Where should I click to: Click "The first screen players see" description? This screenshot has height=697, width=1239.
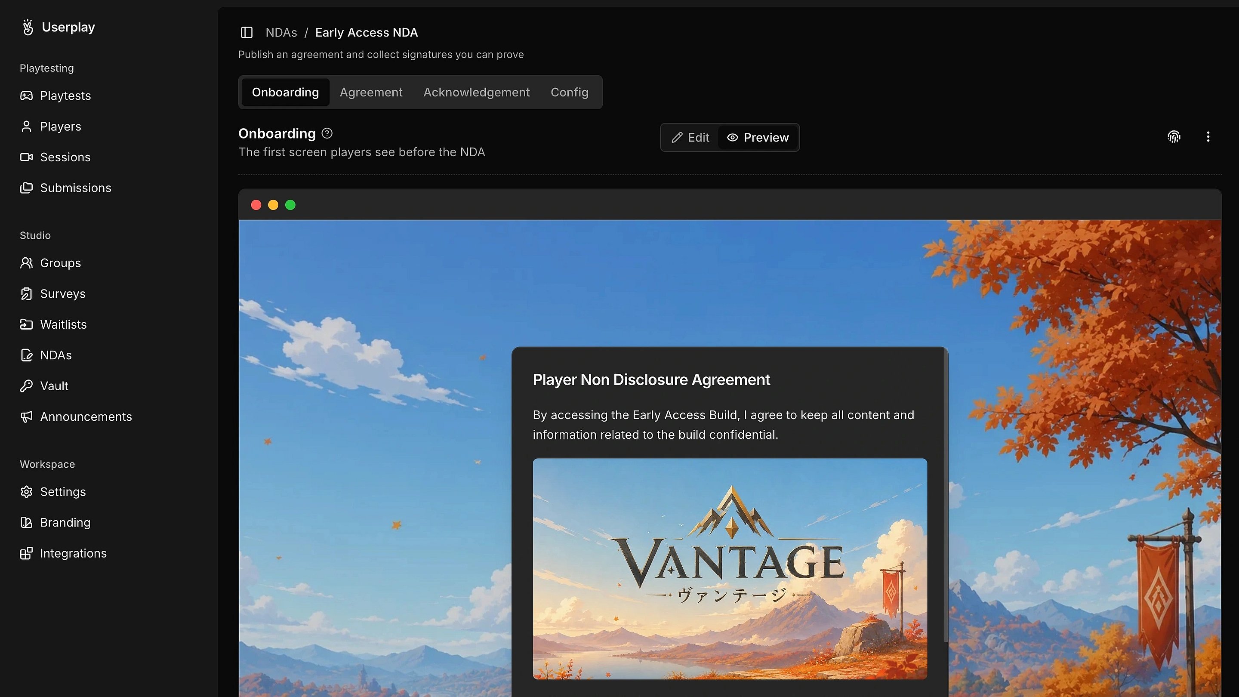click(x=362, y=152)
